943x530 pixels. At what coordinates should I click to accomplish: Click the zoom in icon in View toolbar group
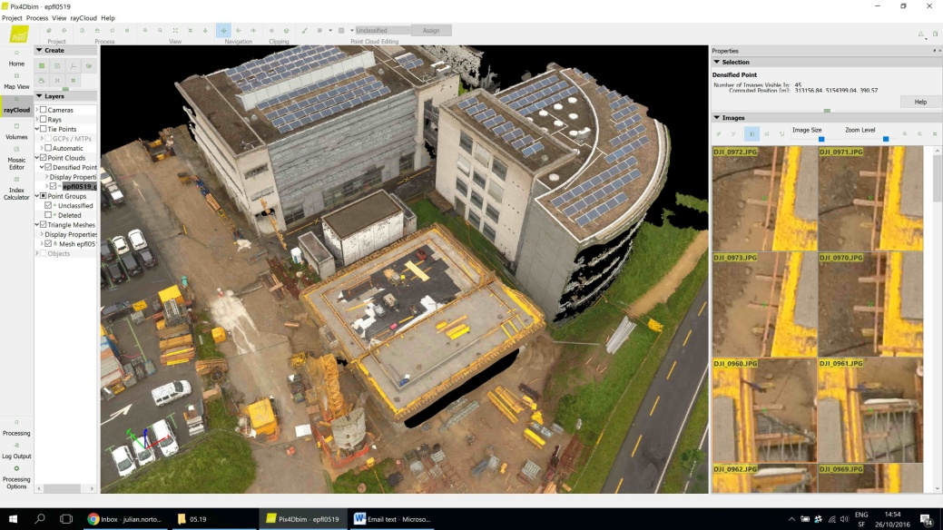pos(145,31)
